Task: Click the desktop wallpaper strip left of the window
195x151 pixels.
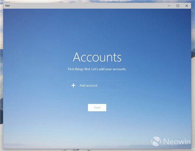Action: (x=1, y=75)
